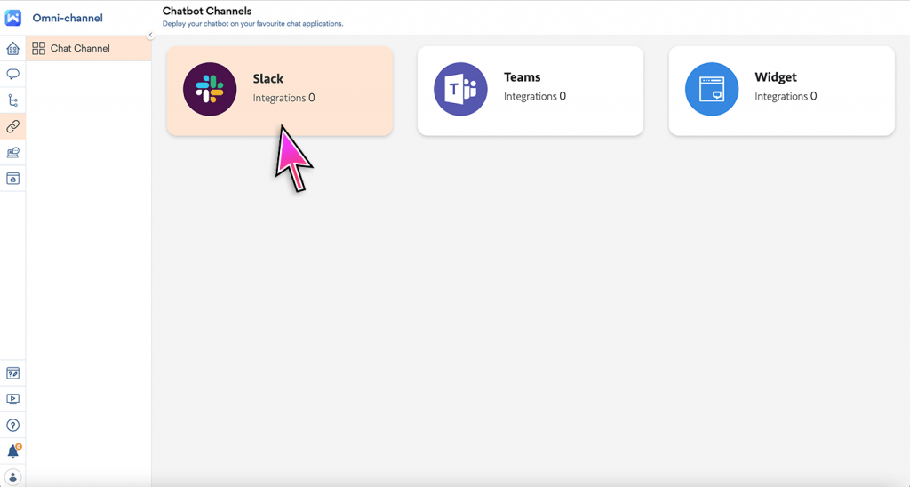The height and width of the screenshot is (487, 910).
Task: Select the Chat Channel menu item
Action: [88, 48]
